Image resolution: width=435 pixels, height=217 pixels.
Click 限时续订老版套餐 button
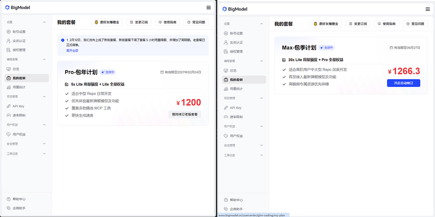[185, 115]
